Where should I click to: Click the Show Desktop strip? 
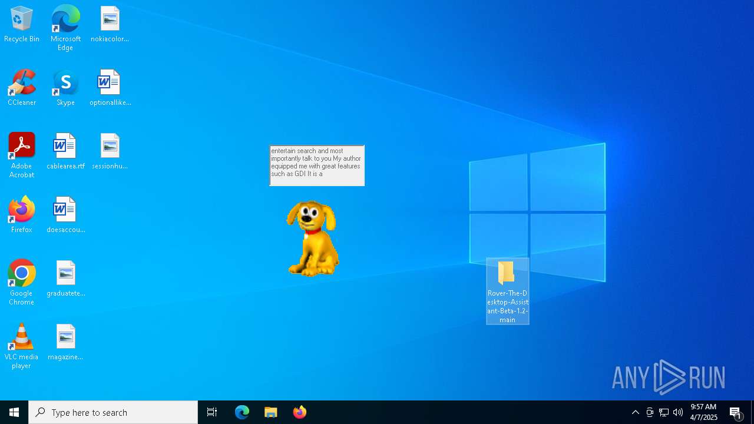tap(752, 412)
